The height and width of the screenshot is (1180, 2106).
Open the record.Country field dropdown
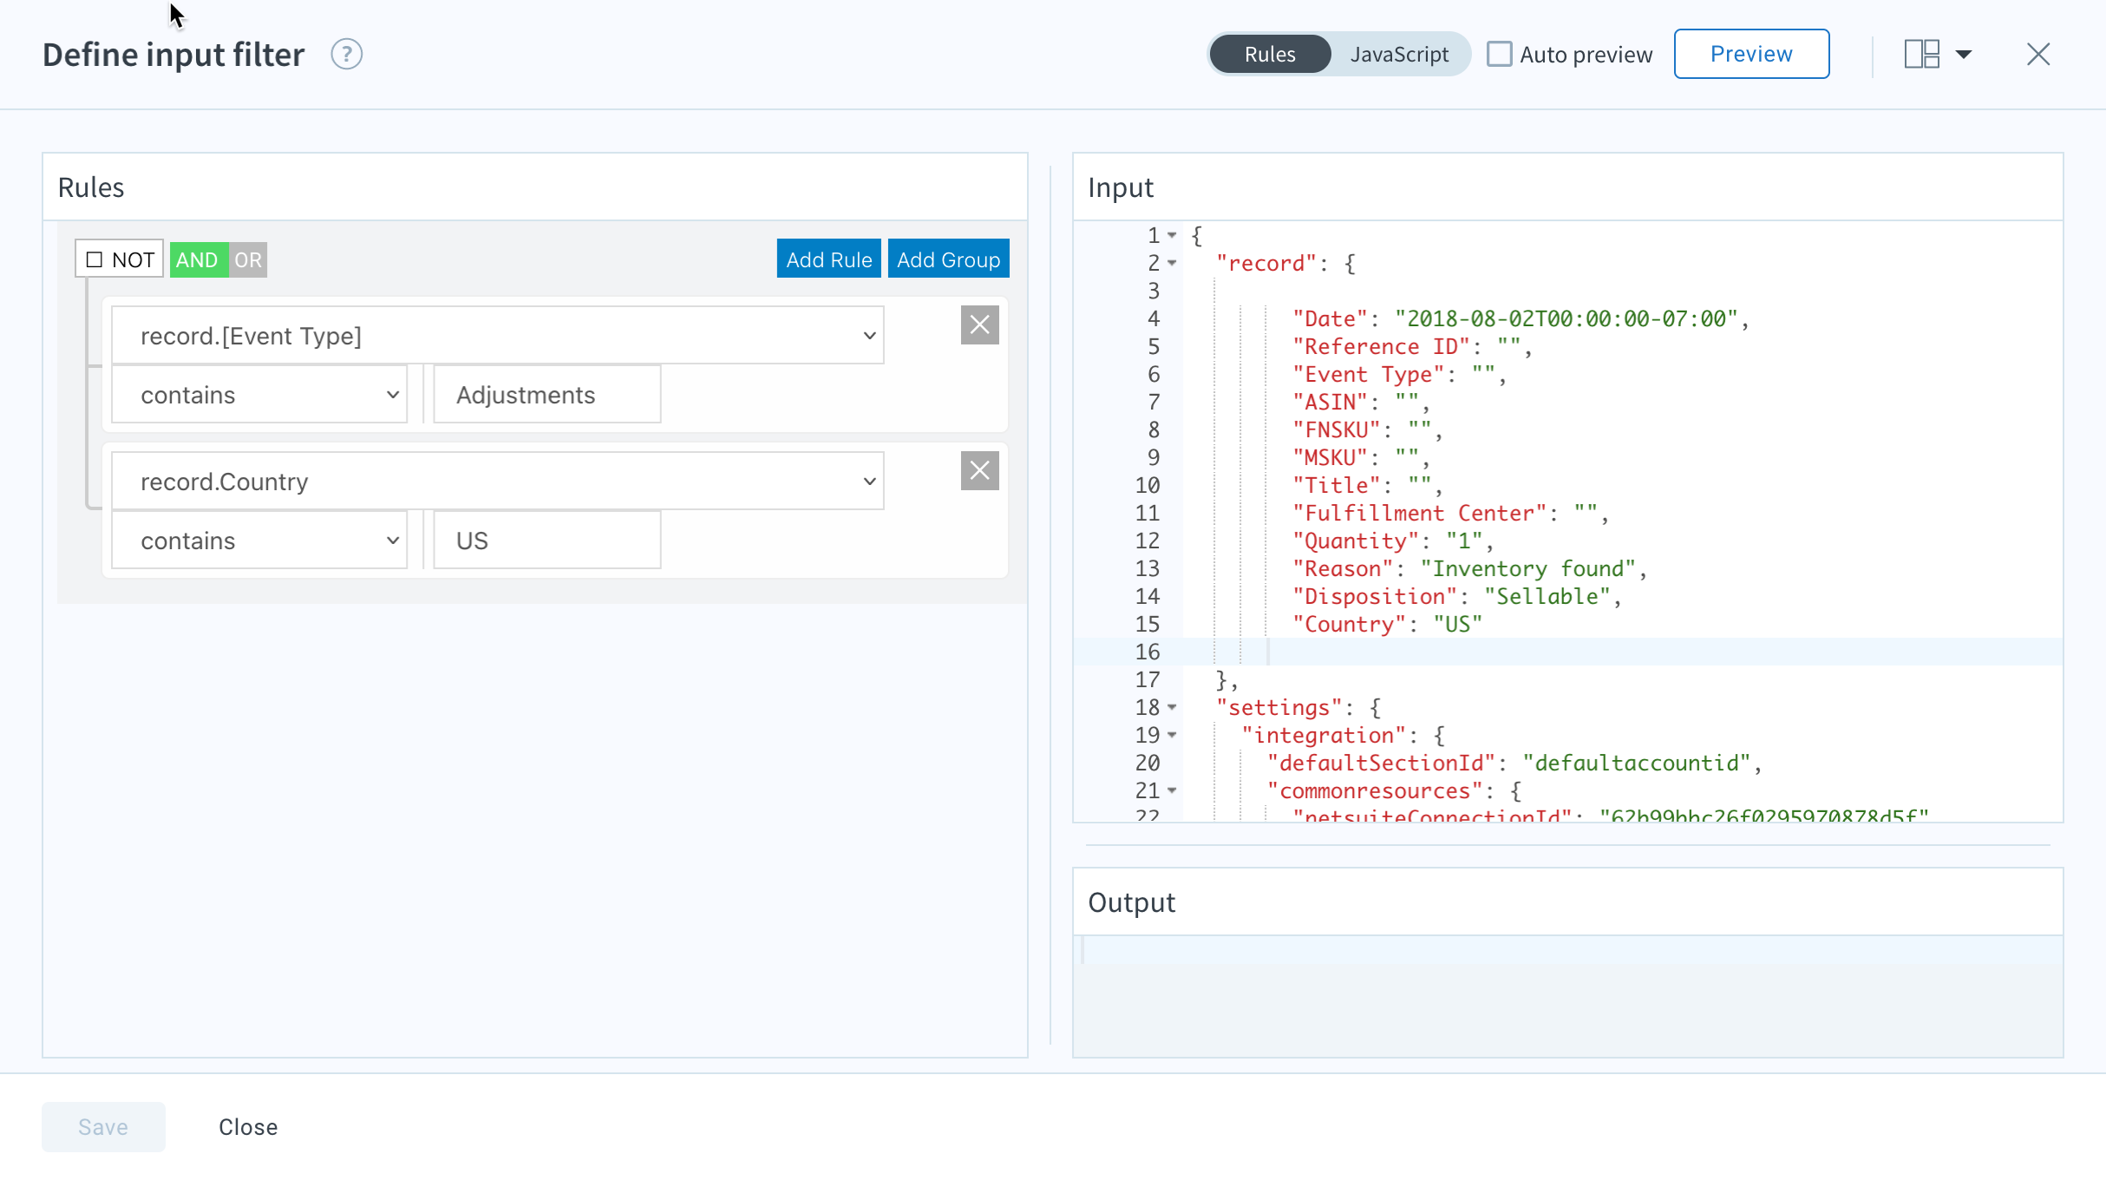498,481
